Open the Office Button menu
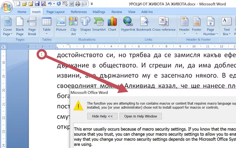Screen dimensions: 236x148 click(x=7, y=7)
